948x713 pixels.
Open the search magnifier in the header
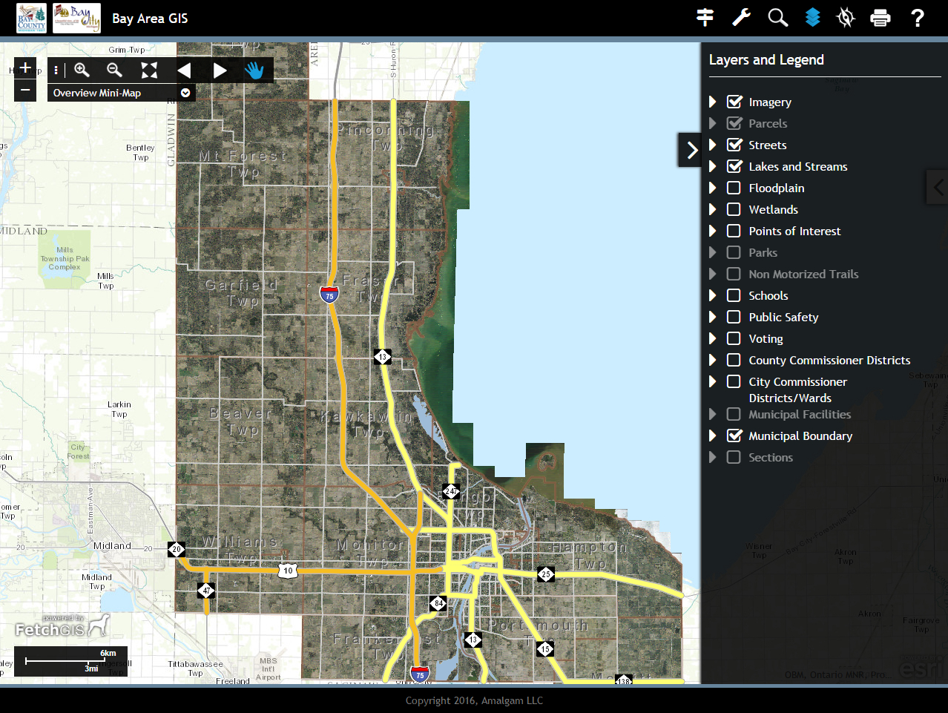[x=777, y=18]
